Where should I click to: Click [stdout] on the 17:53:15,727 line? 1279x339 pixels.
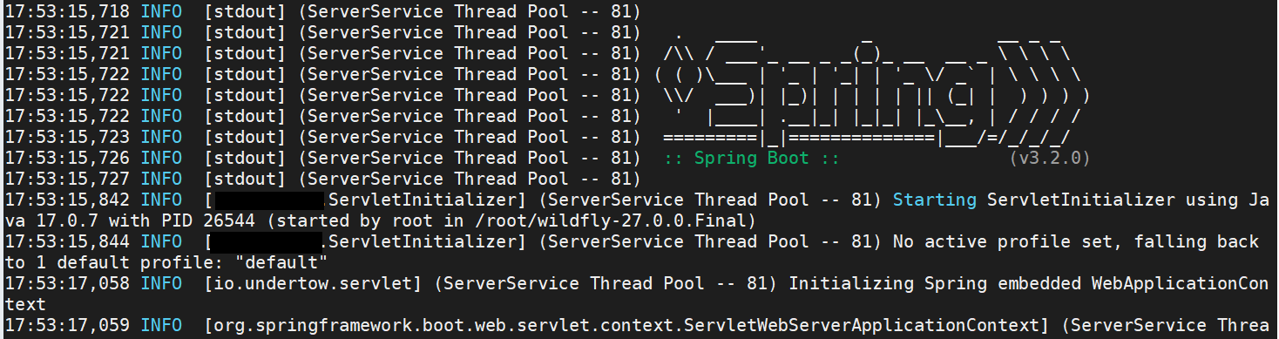pos(246,180)
